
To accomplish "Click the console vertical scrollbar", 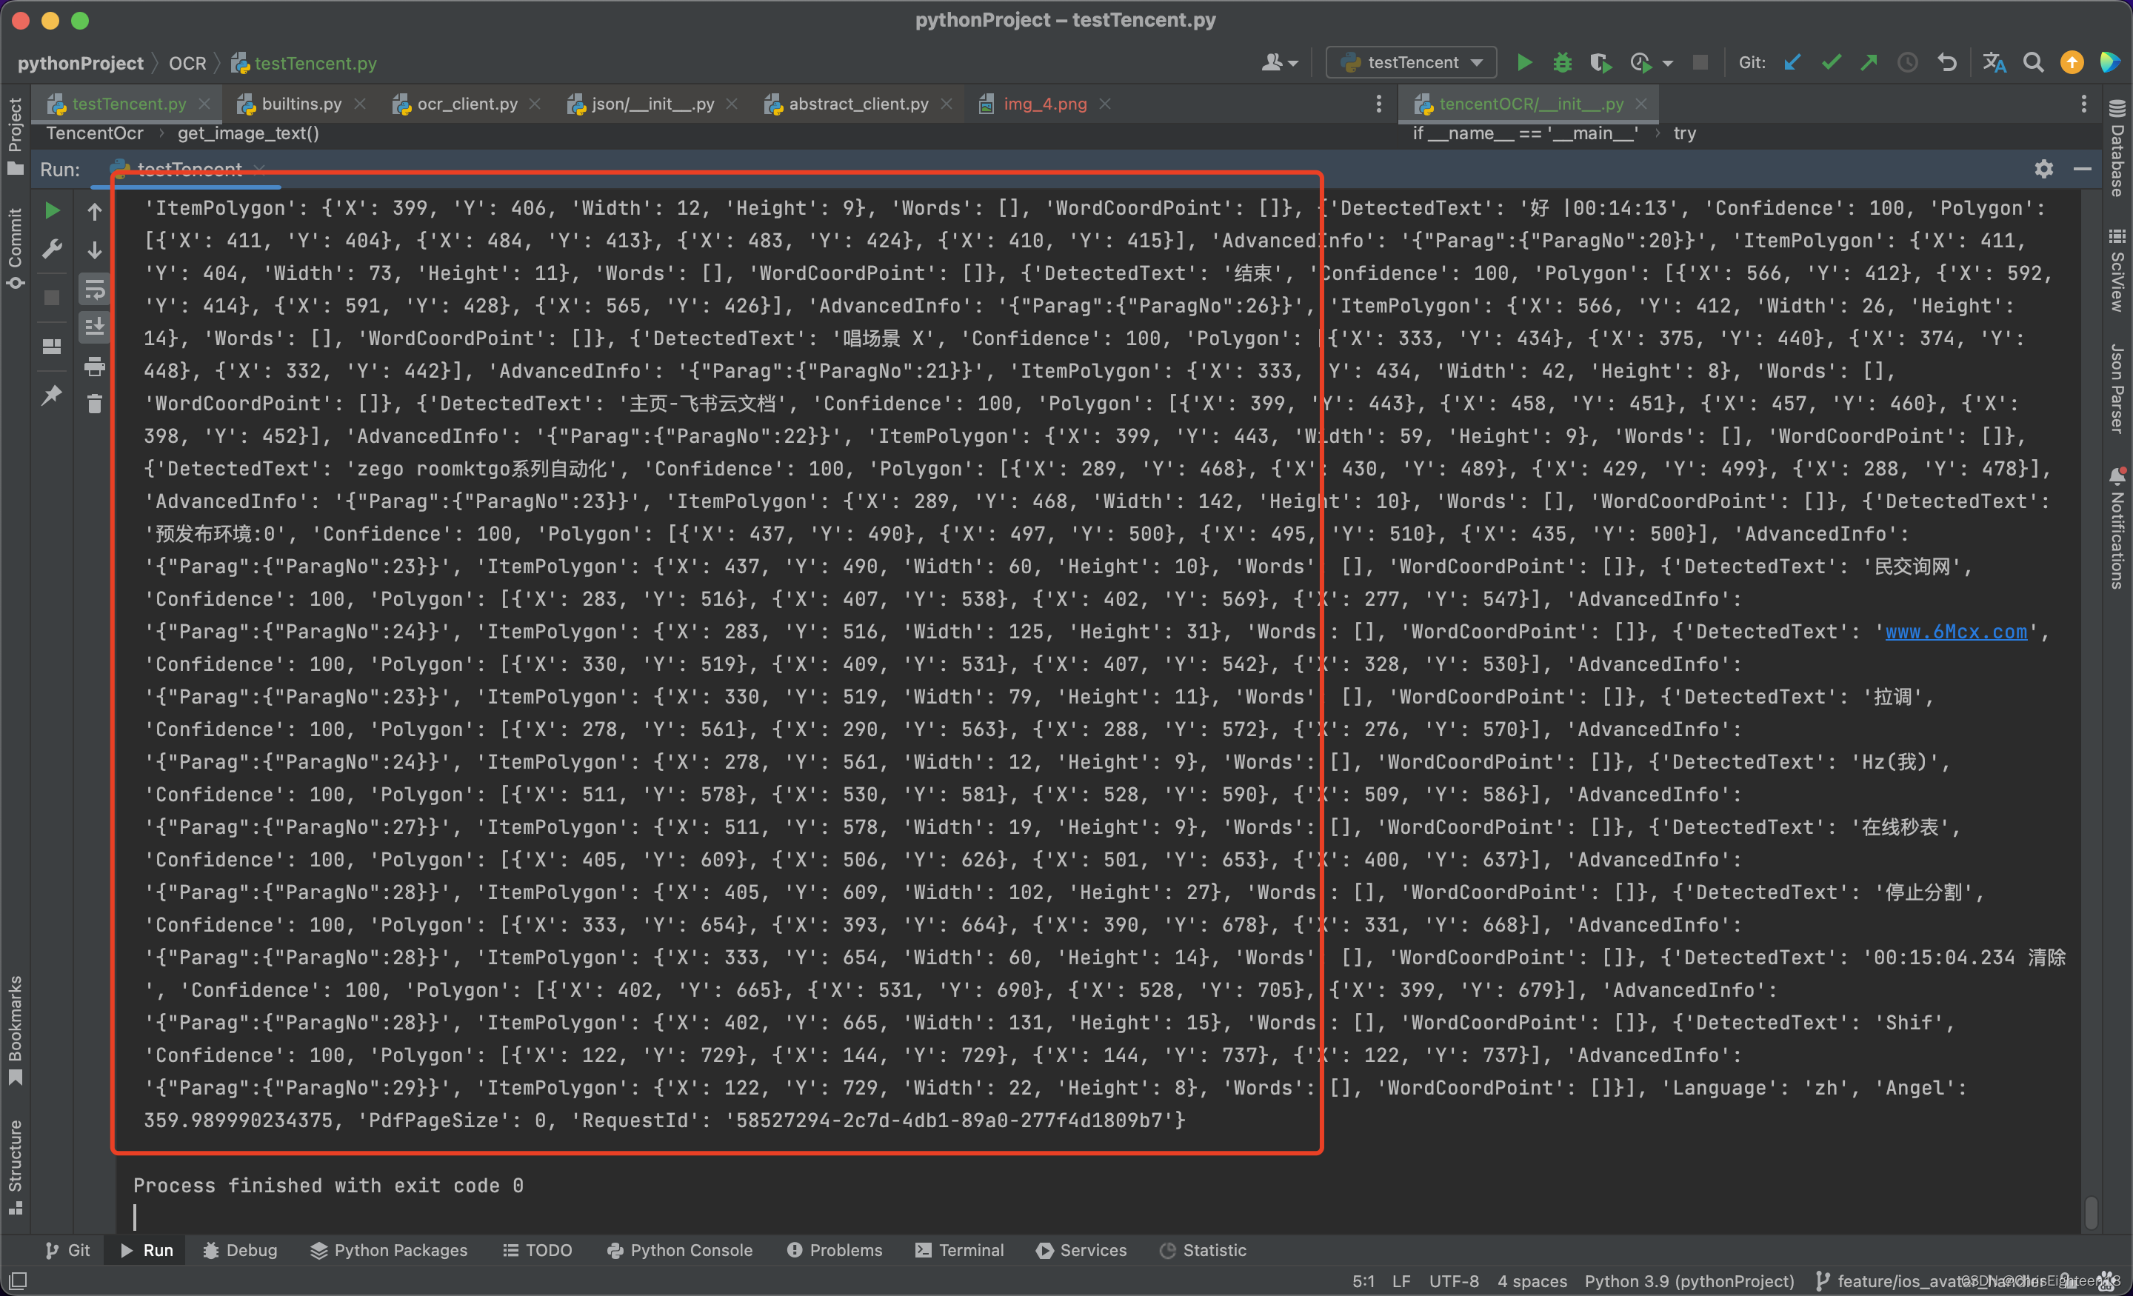I will point(2092,1212).
